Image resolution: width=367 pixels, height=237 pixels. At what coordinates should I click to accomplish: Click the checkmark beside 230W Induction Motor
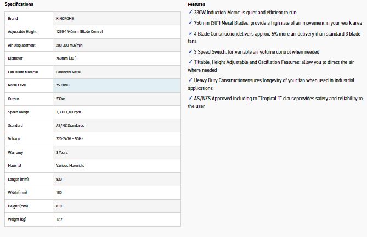pyautogui.click(x=190, y=11)
